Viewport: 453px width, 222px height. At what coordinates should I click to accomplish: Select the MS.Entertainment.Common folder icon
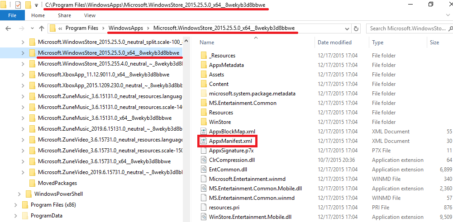[x=204, y=103]
